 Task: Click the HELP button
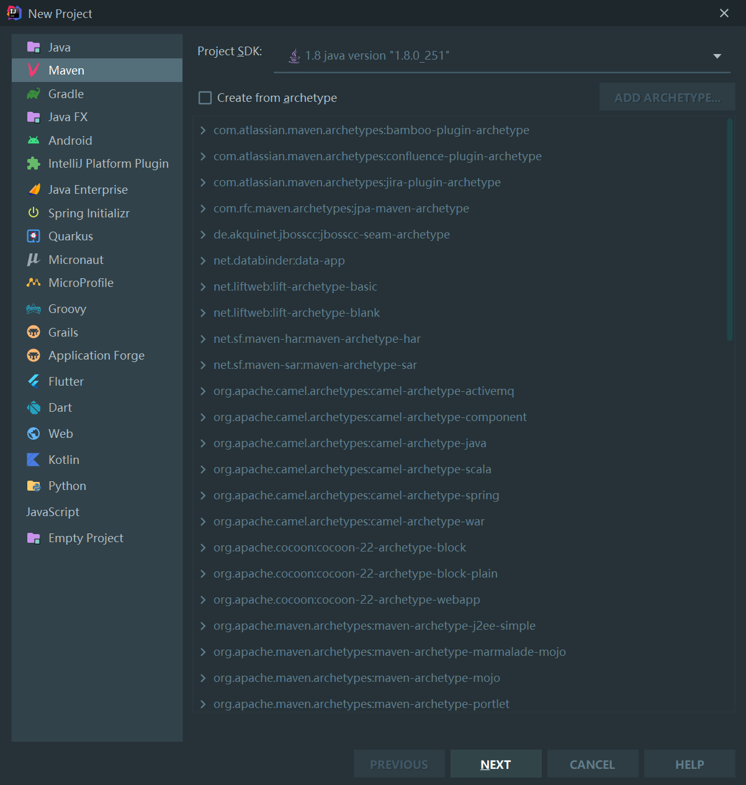click(690, 764)
